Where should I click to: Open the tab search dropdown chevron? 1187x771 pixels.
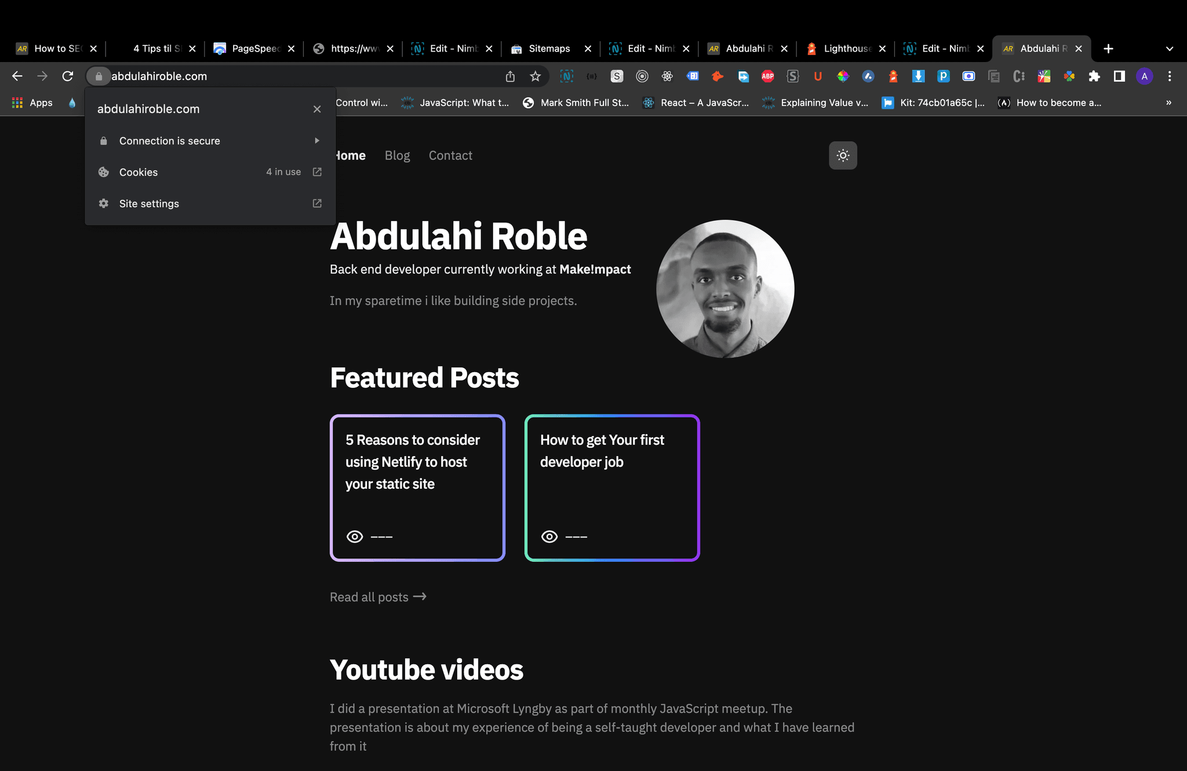click(x=1169, y=49)
